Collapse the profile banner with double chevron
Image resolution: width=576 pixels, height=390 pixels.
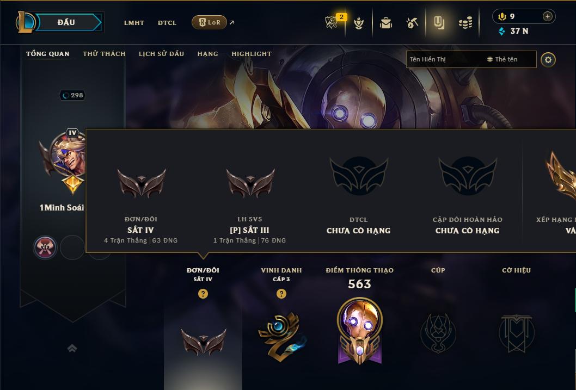pos(72,348)
